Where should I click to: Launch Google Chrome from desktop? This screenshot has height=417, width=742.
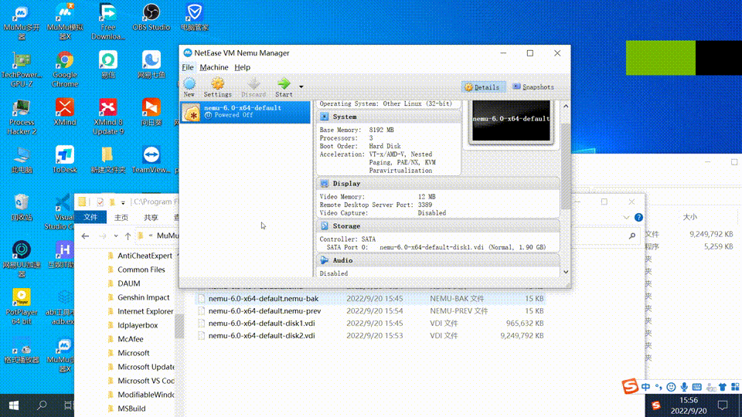(65, 70)
